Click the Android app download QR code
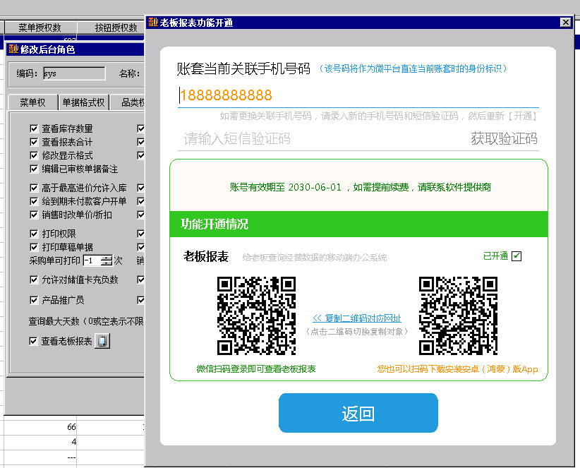Screen dimensions: 580x468 point(458,315)
